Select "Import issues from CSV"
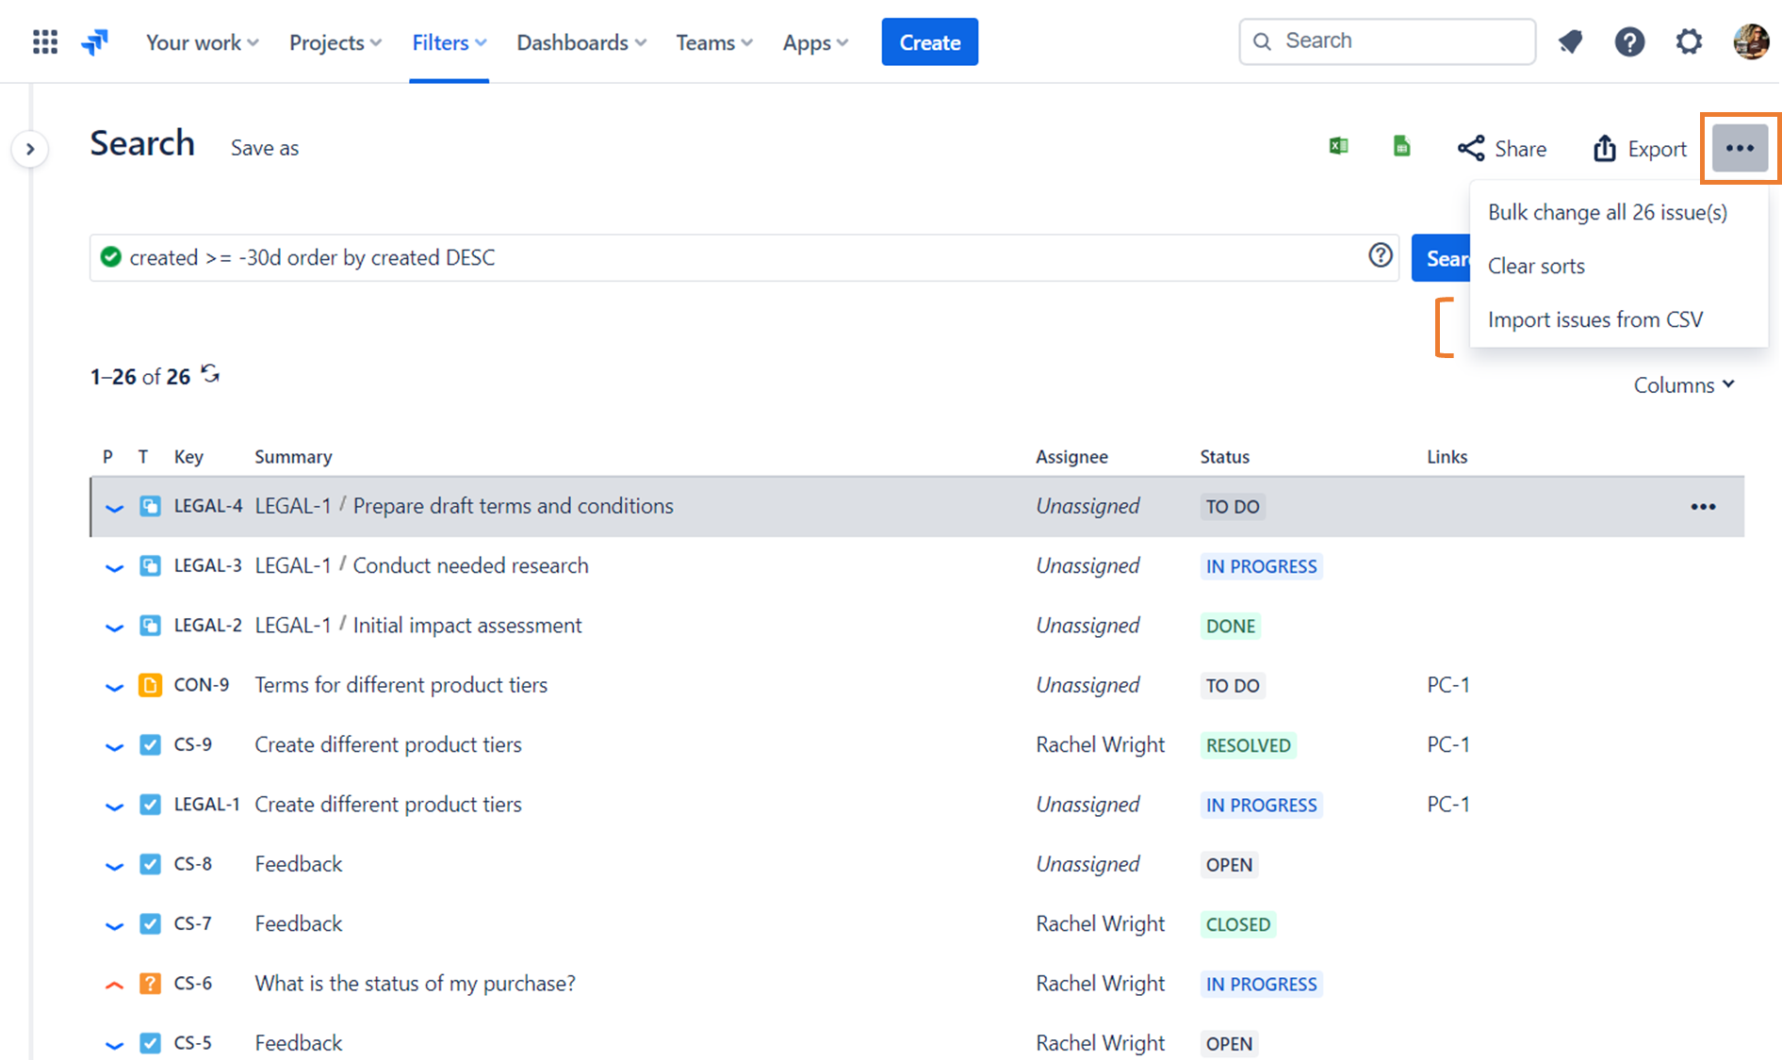 [x=1594, y=319]
